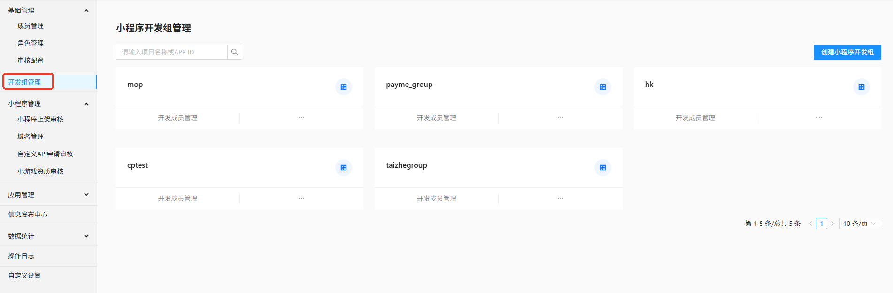Open more options for hk card
The height and width of the screenshot is (293, 893).
(x=819, y=117)
